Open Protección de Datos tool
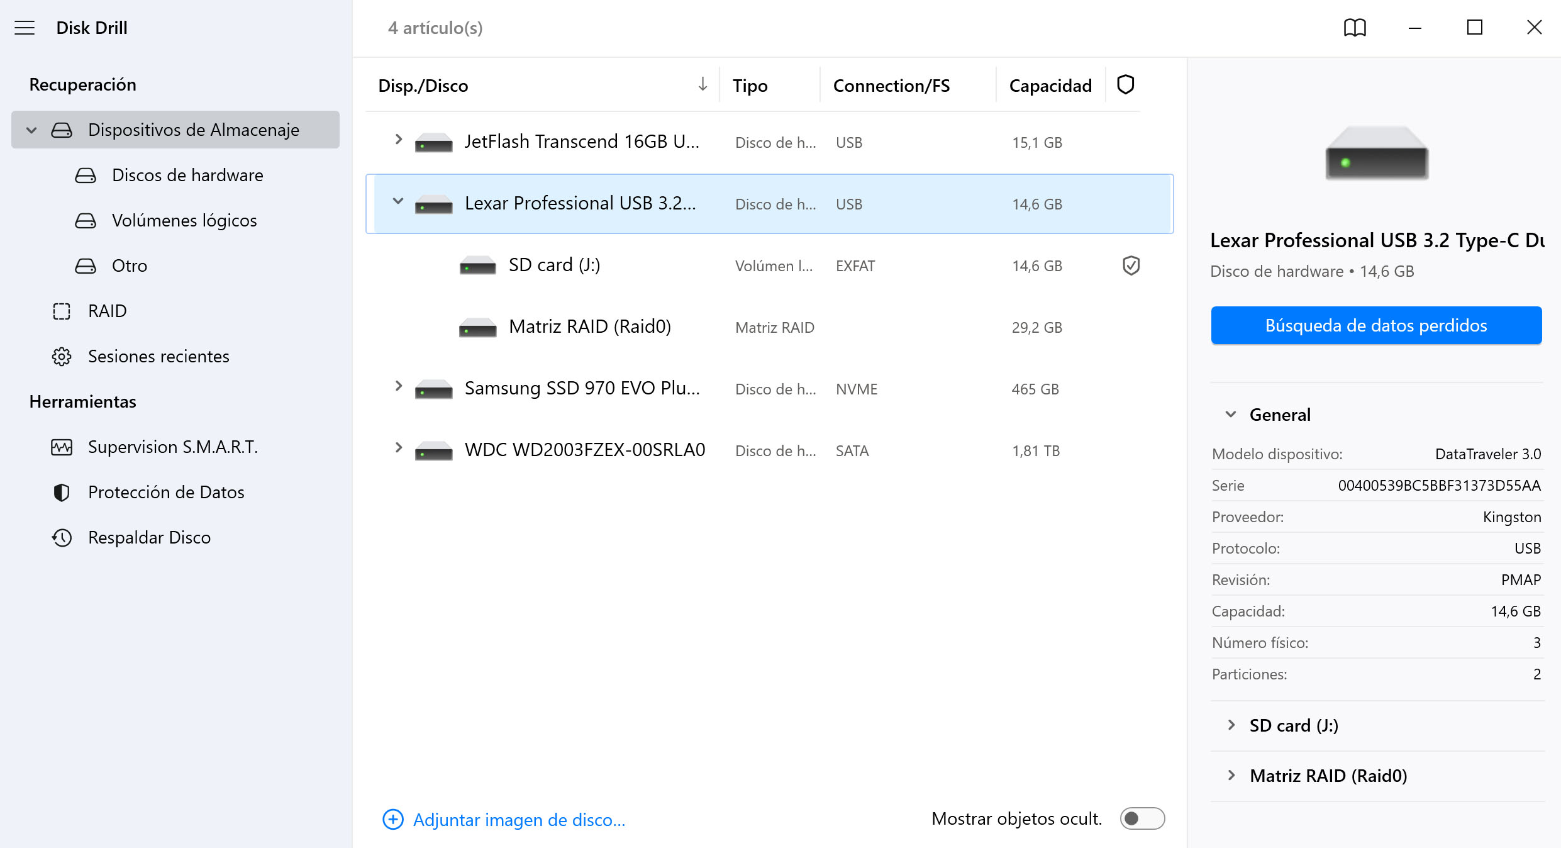This screenshot has height=848, width=1561. click(x=165, y=492)
